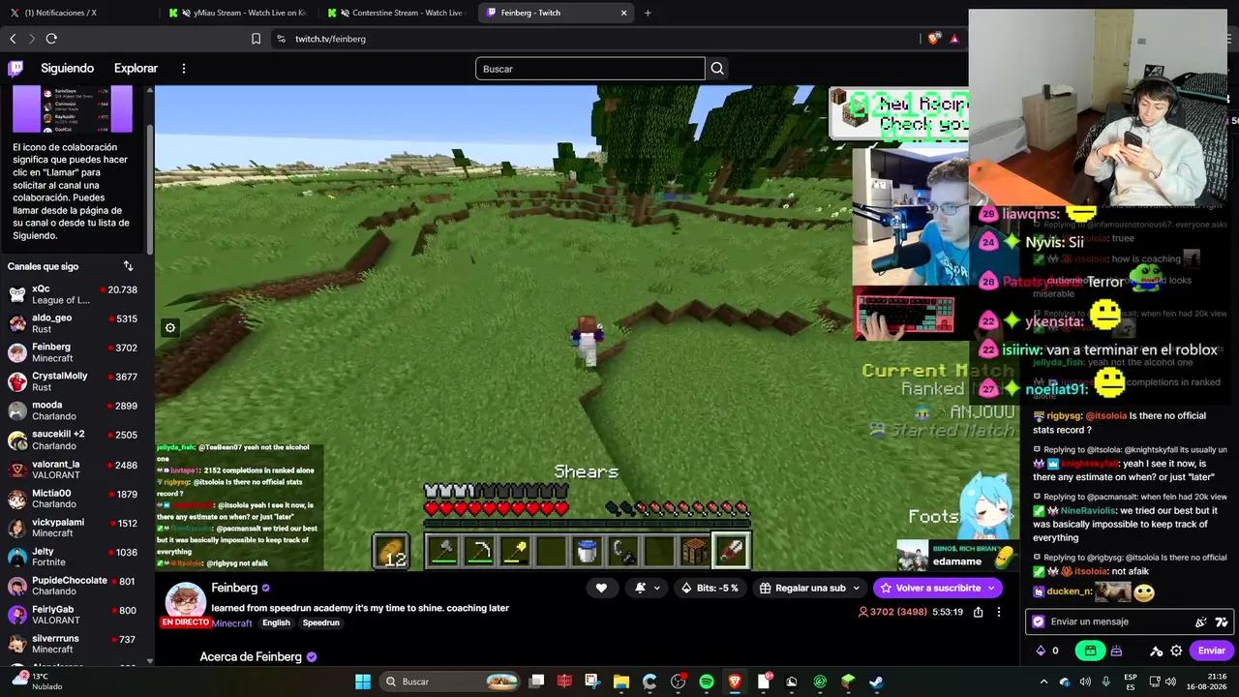The width and height of the screenshot is (1239, 697).
Task: Reload the page with the browser refresh button
Action: point(51,39)
